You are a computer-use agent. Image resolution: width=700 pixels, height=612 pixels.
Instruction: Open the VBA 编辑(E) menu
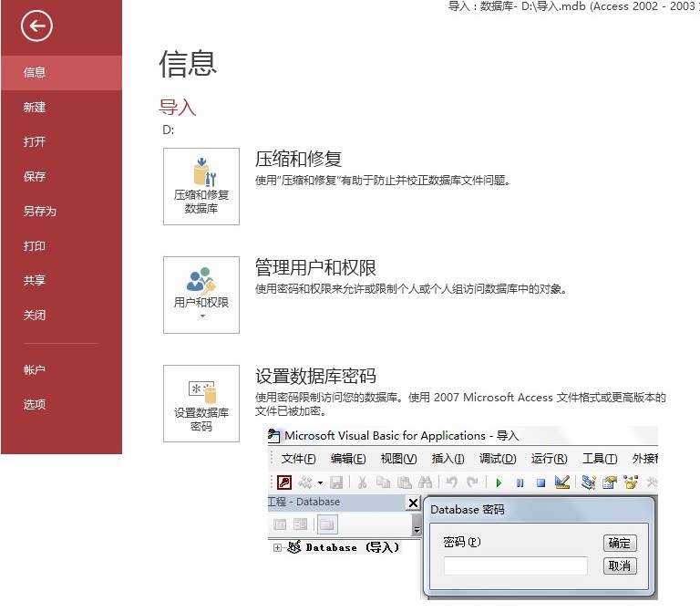tap(348, 459)
